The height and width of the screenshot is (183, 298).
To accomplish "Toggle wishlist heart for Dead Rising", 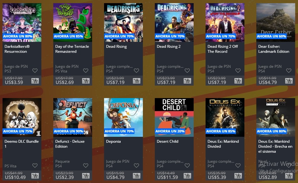I will pos(136,71).
